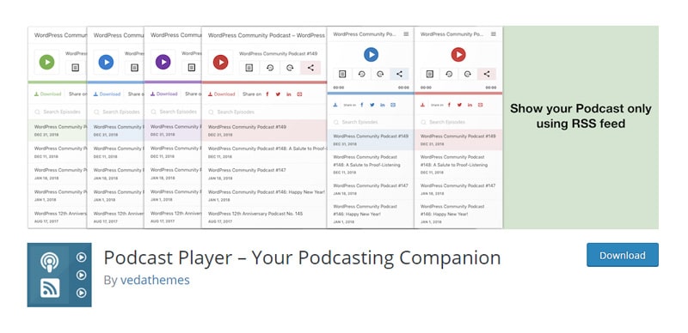Click the green play button
688x333 pixels.
coord(46,62)
